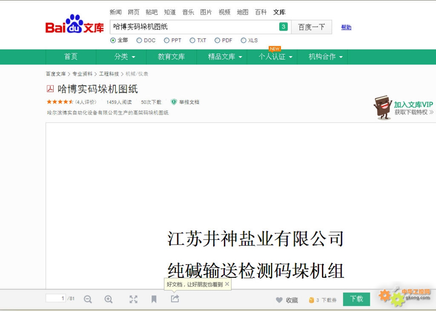Select the 文库 search category

coord(279,12)
